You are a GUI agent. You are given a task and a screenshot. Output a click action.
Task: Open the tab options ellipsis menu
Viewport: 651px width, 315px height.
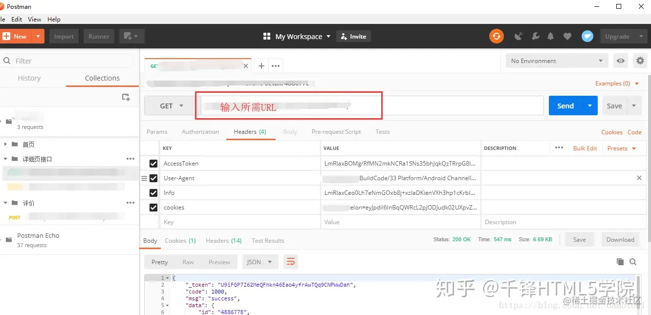(276, 66)
